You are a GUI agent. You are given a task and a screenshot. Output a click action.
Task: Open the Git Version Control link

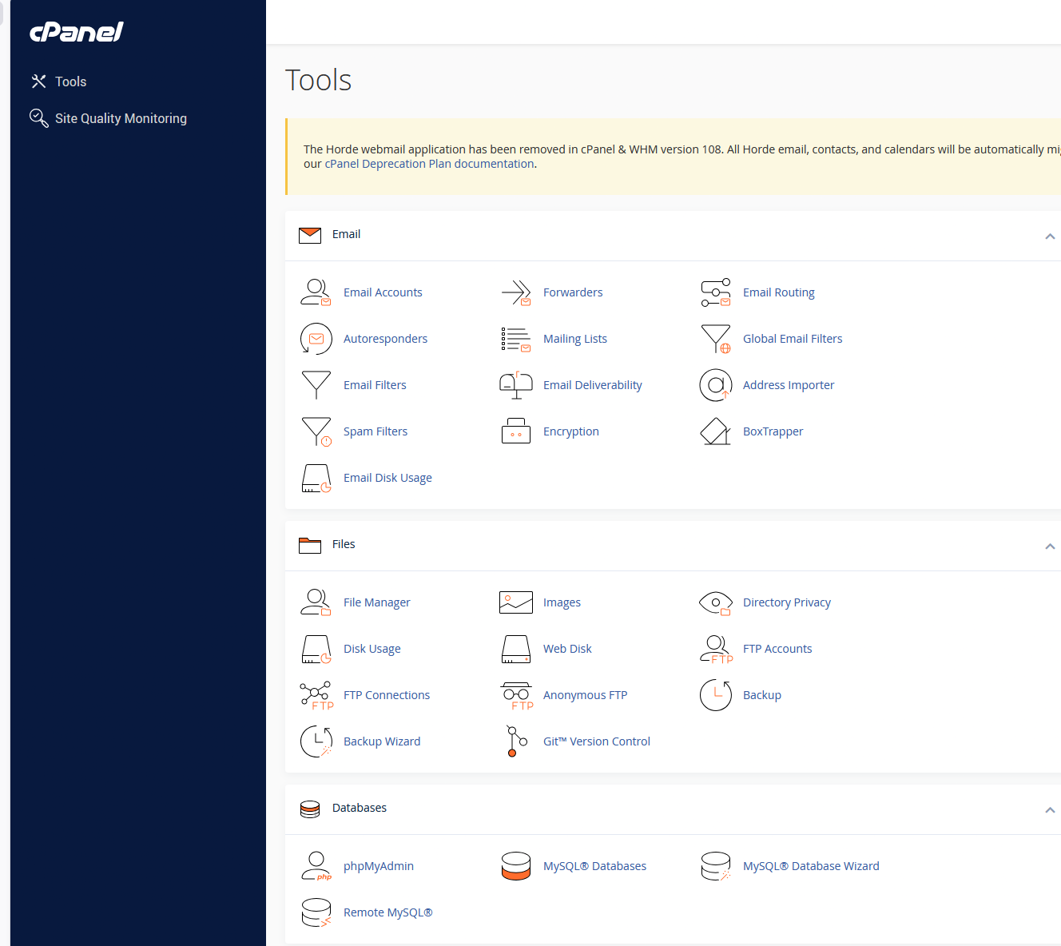[597, 741]
